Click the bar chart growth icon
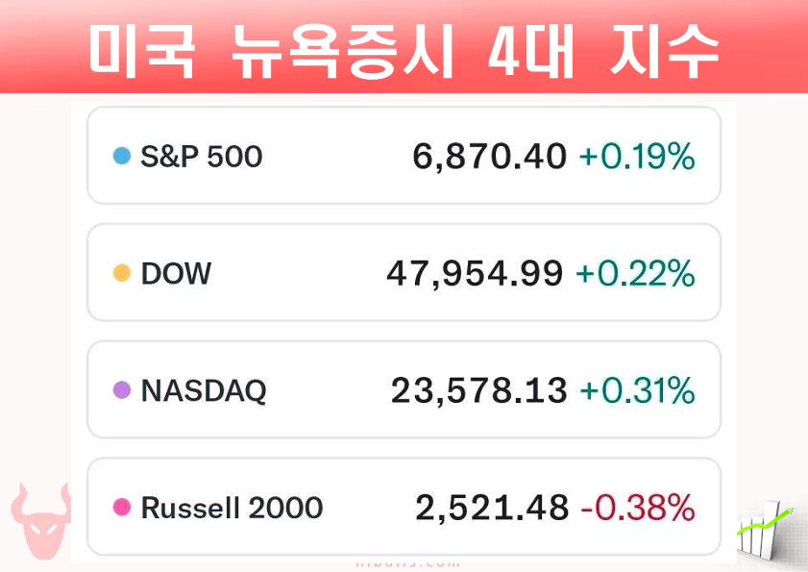The width and height of the screenshot is (808, 572). pos(765,533)
